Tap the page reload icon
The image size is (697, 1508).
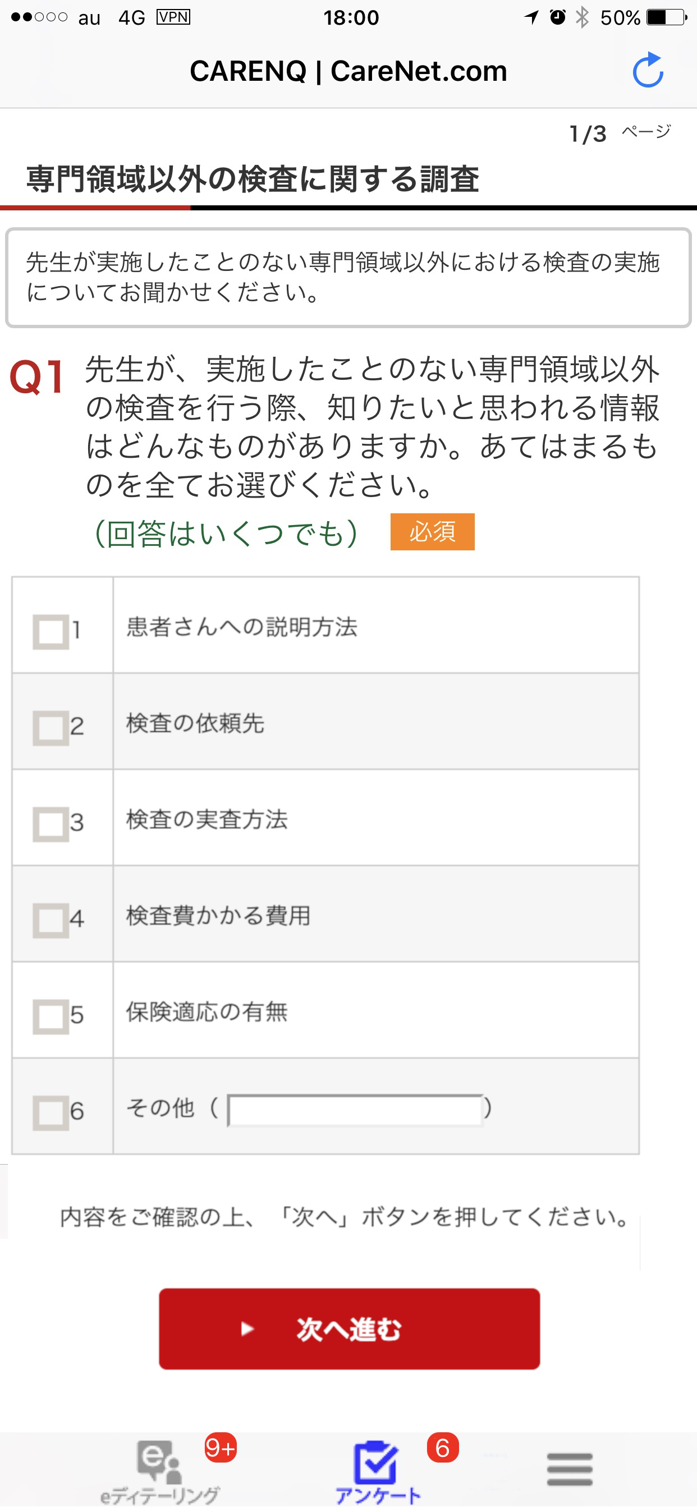(x=649, y=70)
